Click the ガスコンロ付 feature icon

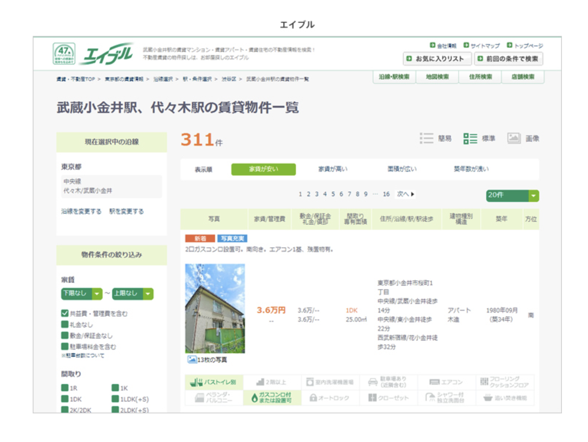254,398
